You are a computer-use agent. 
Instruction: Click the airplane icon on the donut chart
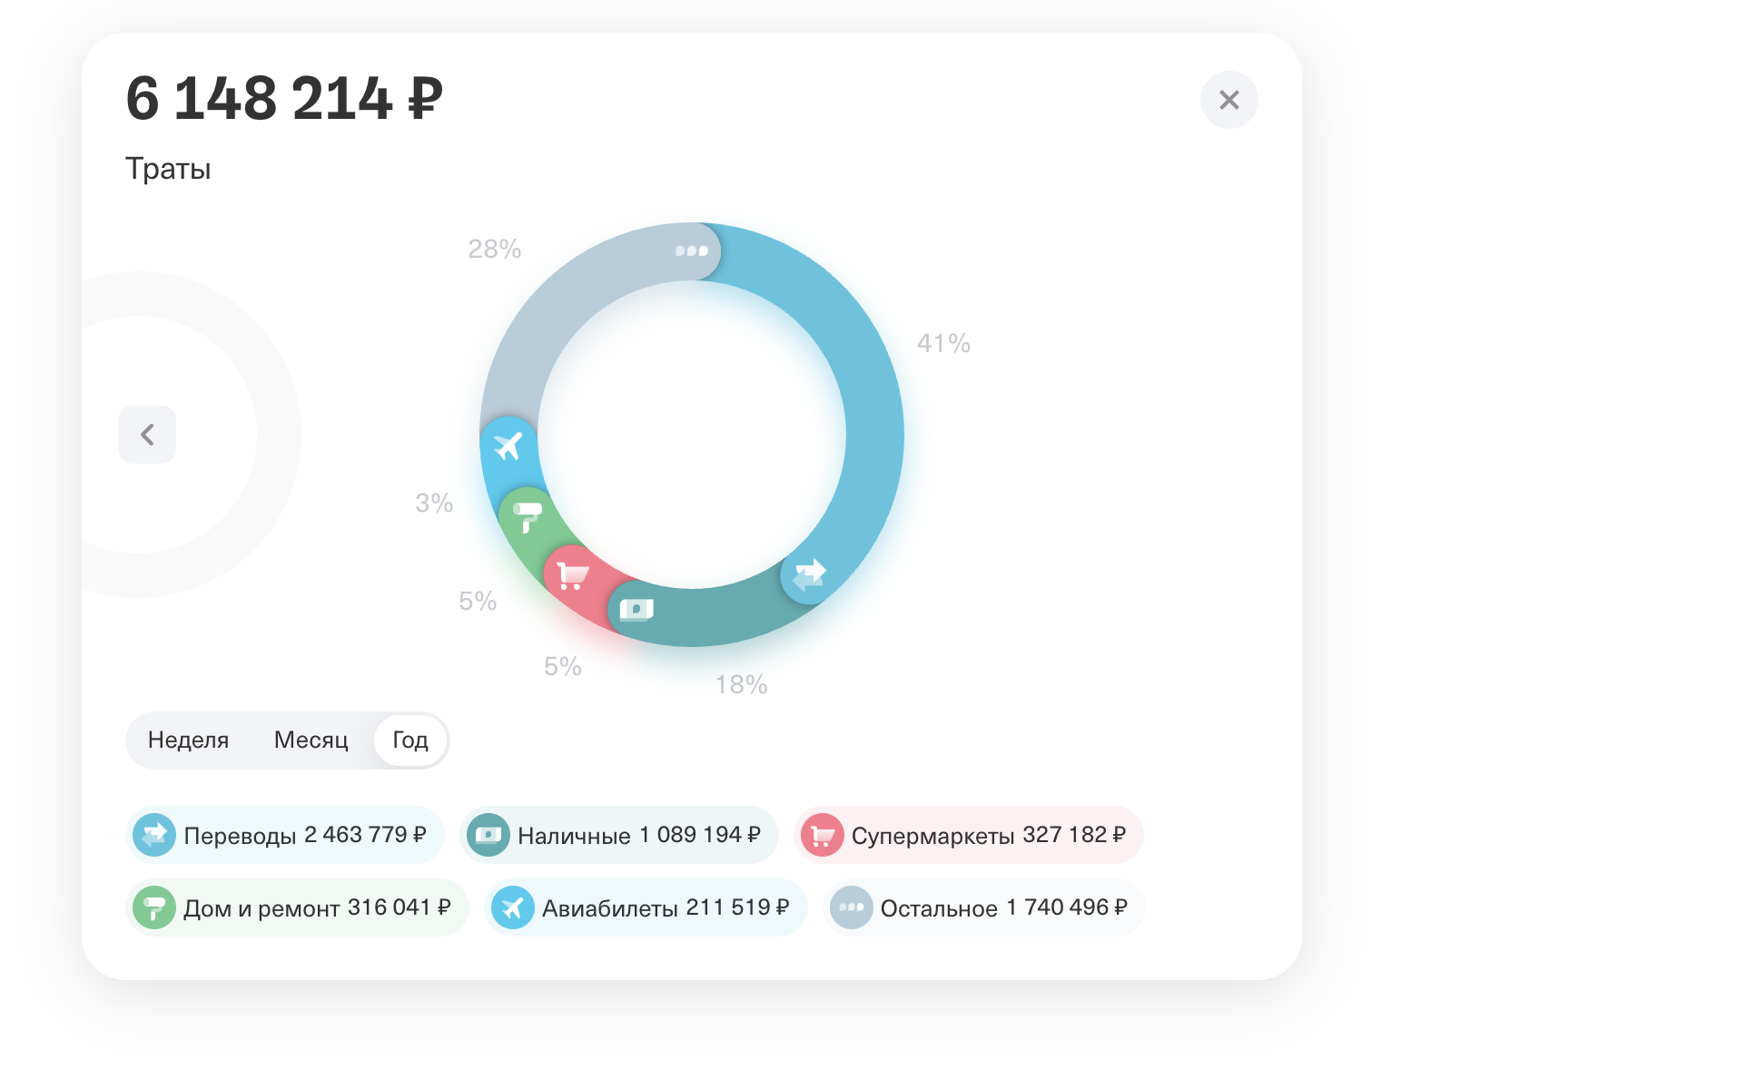click(508, 446)
